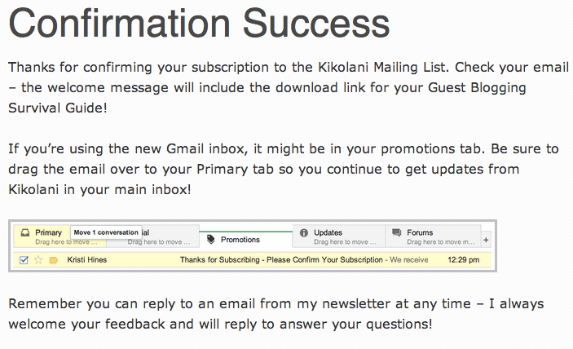
Task: Click the Move 1 conversation tooltip
Action: coord(106,232)
